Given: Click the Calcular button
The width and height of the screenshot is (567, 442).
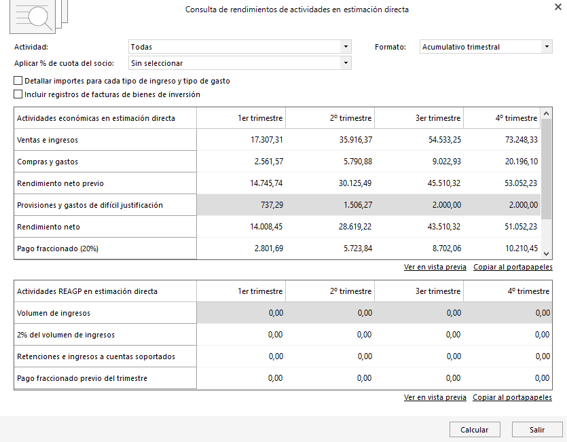Looking at the screenshot, I should click(x=475, y=430).
